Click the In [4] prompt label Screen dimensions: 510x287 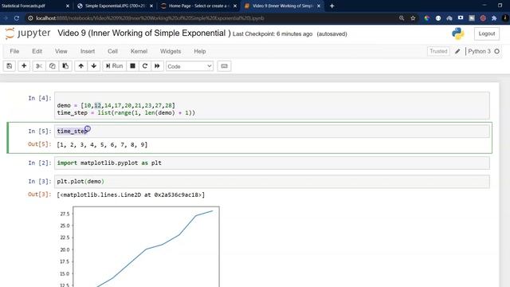tap(40, 98)
